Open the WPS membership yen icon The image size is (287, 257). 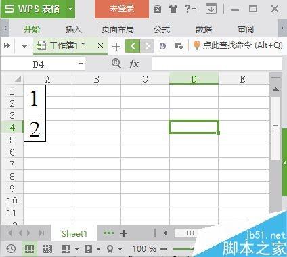point(157,9)
